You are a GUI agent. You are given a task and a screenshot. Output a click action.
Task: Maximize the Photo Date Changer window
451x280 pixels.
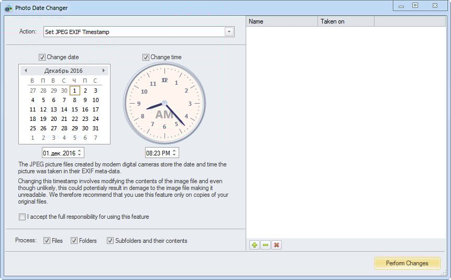coord(415,5)
